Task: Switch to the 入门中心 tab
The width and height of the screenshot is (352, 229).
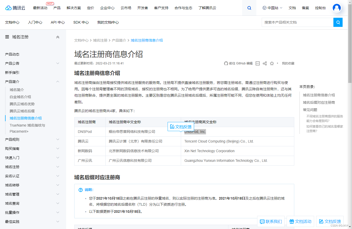Action: [x=35, y=22]
